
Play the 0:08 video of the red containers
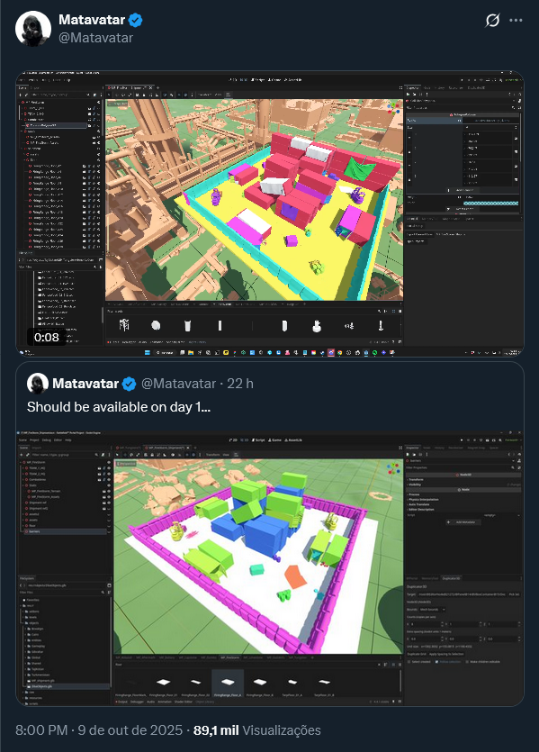click(270, 213)
